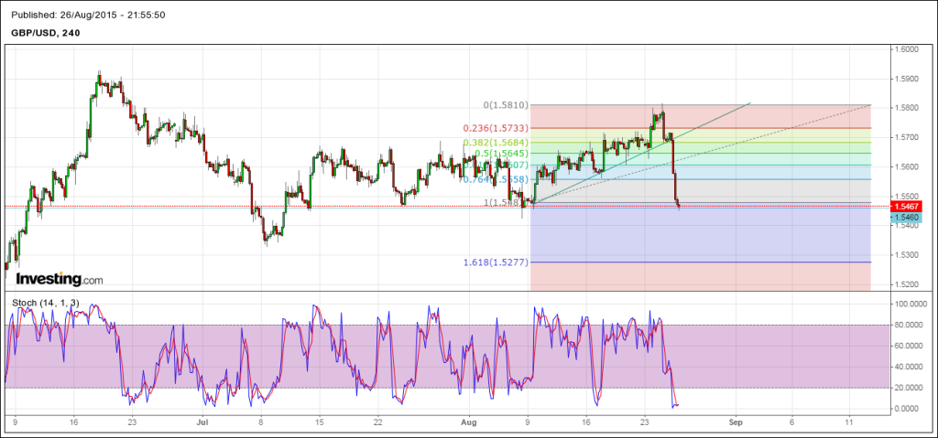Screen dimensions: 938x438
Task: Select the 0.5(1.5645) Fibonacci level label
Action: [x=502, y=153]
